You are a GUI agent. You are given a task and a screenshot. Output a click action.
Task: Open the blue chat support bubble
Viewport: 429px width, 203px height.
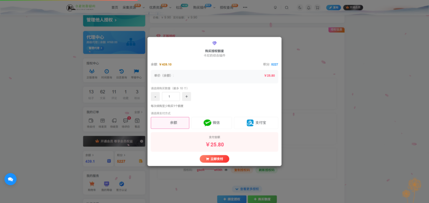[10, 179]
